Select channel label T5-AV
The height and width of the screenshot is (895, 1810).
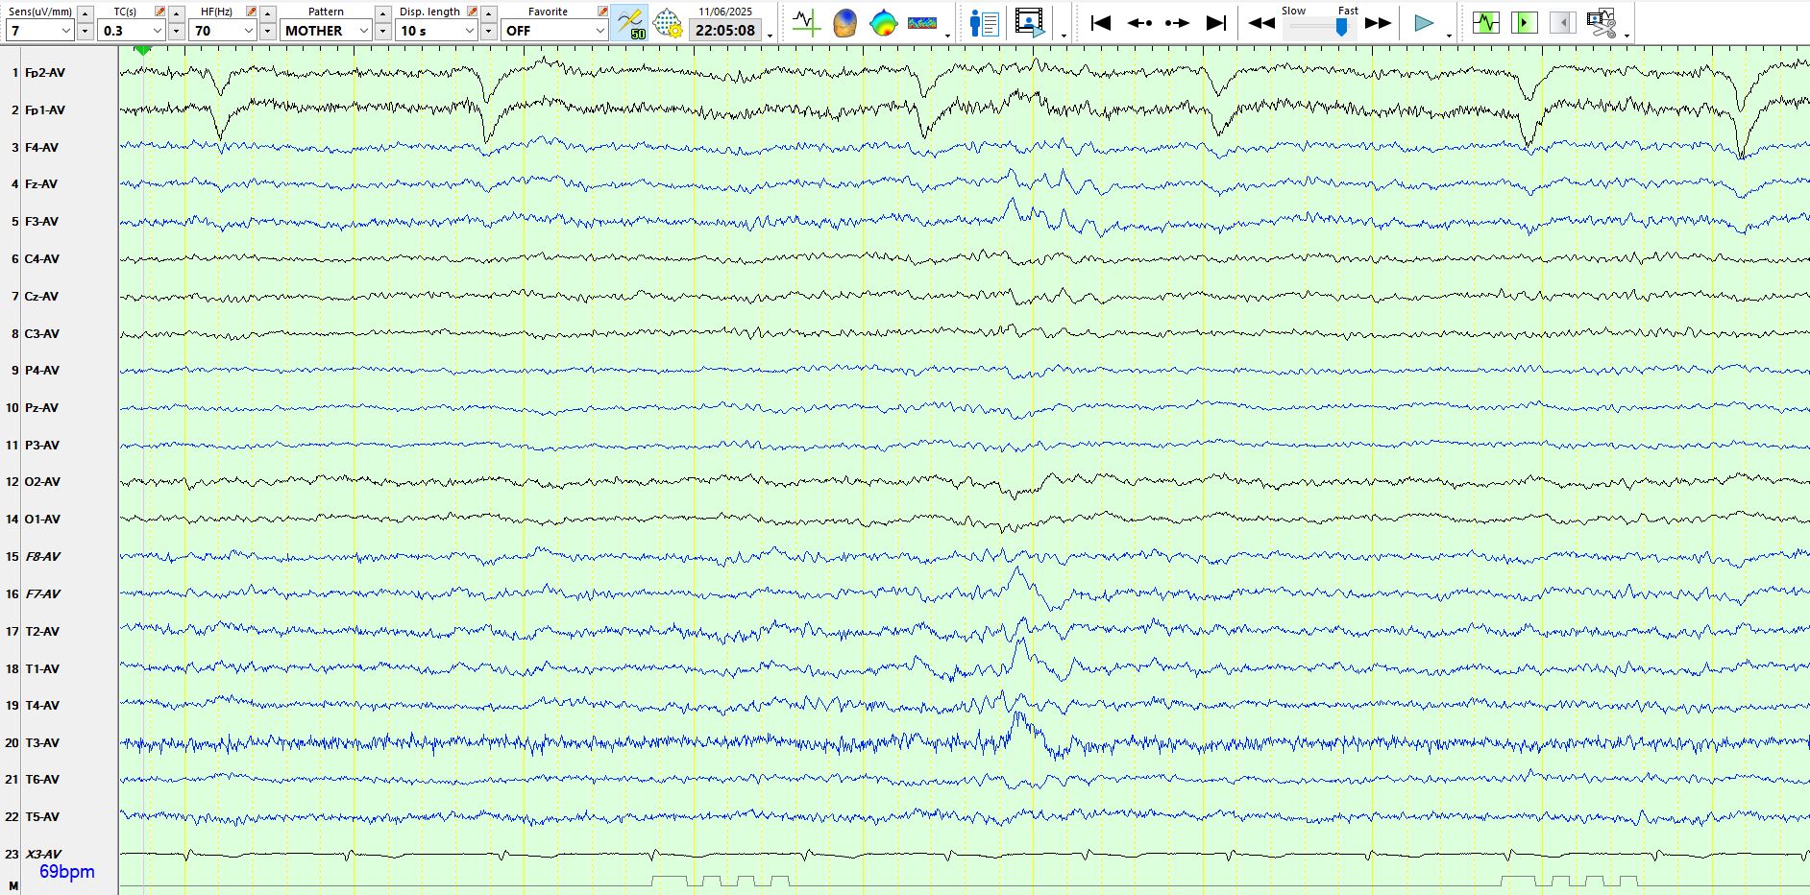(42, 817)
